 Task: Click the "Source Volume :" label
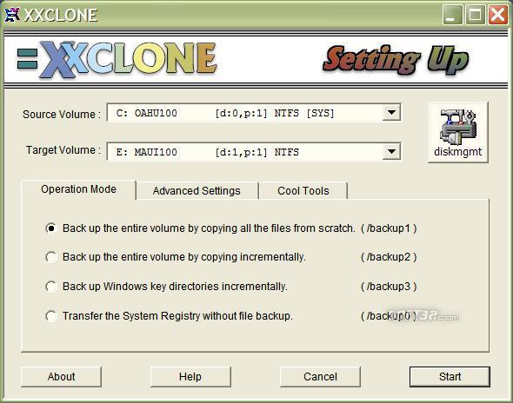pyautogui.click(x=62, y=115)
